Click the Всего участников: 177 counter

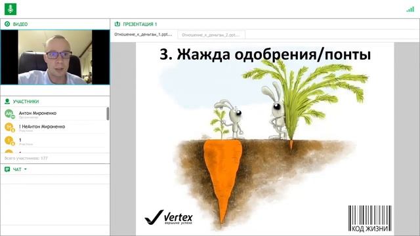26,158
